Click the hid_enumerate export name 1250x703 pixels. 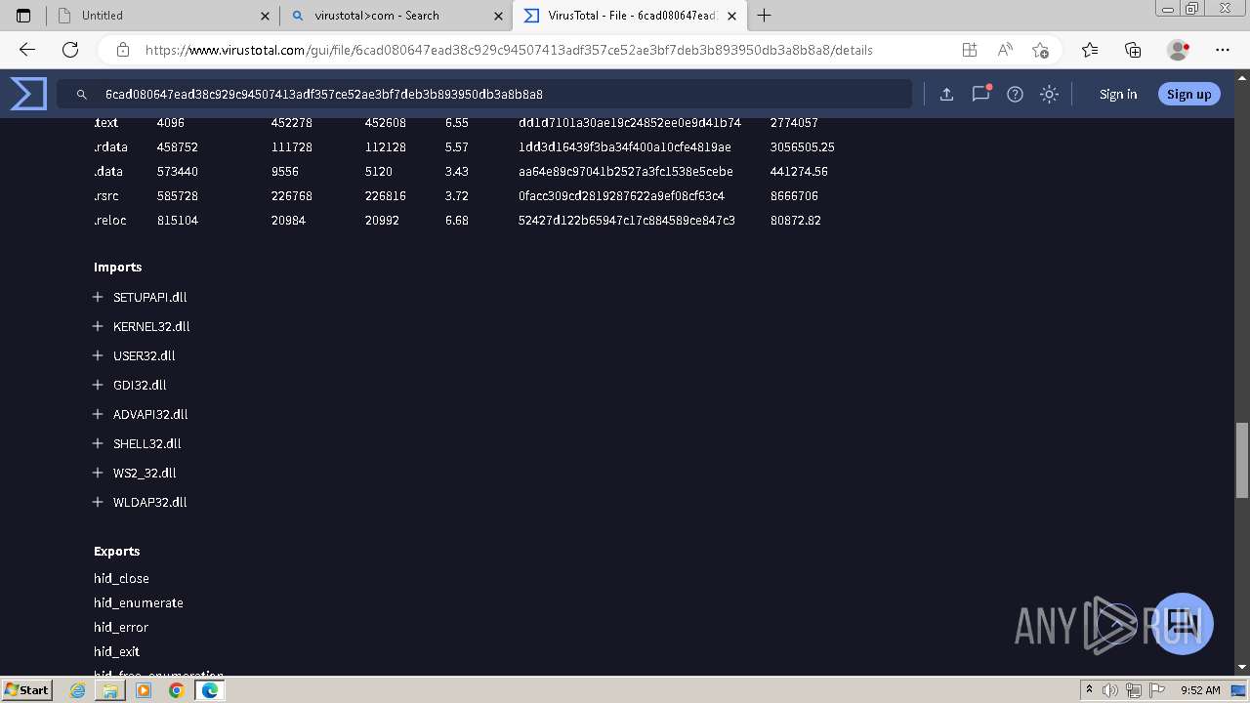click(x=139, y=602)
